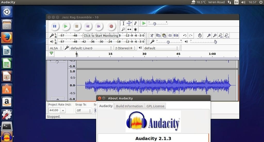Close the About Audacity dialog
This screenshot has width=264, height=142.
(100, 98)
